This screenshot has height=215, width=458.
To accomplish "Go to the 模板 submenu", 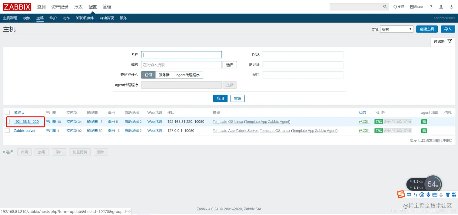I will (x=27, y=18).
